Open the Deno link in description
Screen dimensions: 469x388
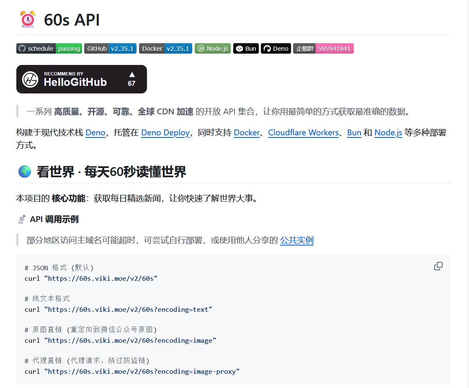click(x=95, y=133)
